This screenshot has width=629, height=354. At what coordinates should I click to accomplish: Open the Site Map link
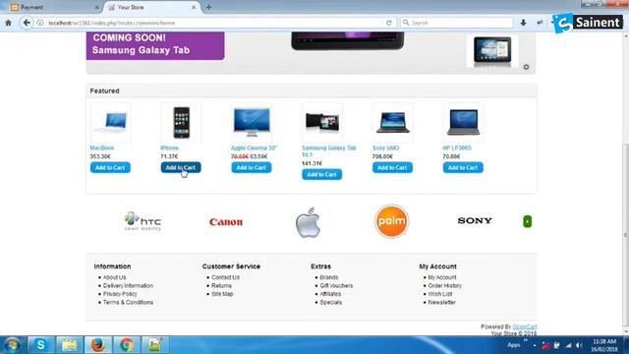pyautogui.click(x=222, y=294)
